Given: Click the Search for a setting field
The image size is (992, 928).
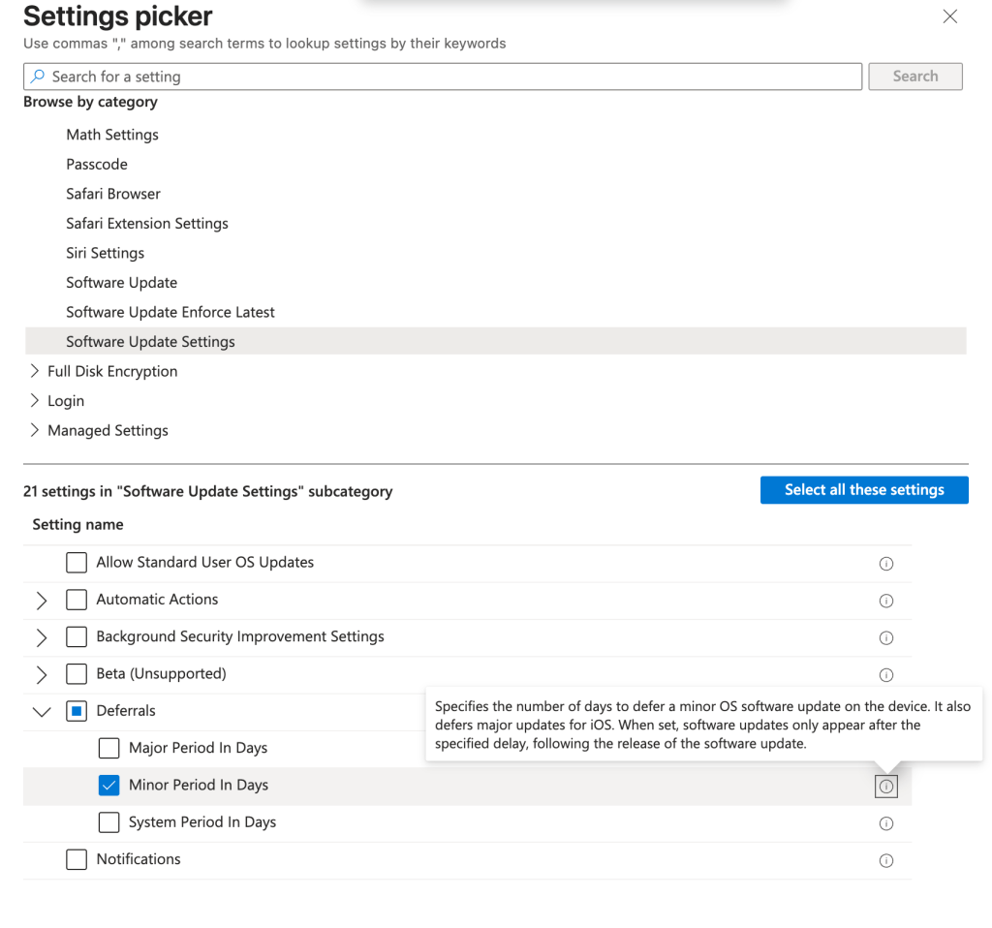Looking at the screenshot, I should (x=442, y=77).
